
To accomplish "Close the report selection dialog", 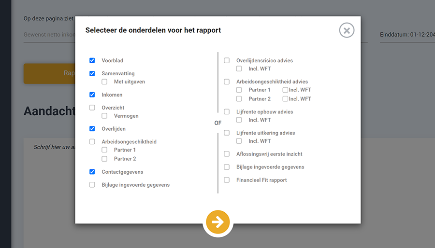I will tap(347, 30).
